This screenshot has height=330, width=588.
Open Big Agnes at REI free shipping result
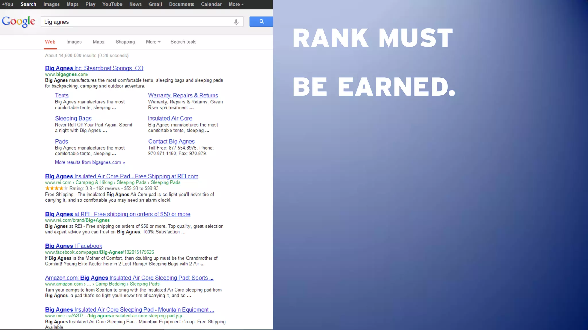118,214
